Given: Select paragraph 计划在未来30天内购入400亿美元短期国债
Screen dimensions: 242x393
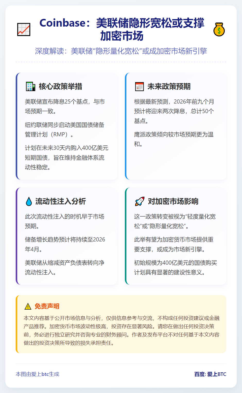Looking at the screenshot, I should tap(67, 158).
